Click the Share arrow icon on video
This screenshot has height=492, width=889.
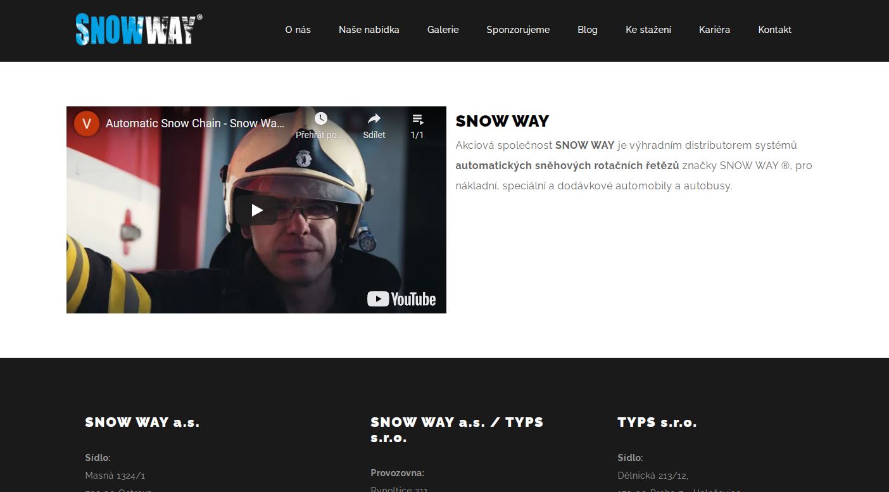coord(374,118)
